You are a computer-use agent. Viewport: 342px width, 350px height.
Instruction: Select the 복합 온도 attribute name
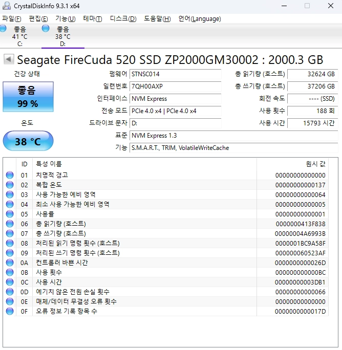[49, 185]
